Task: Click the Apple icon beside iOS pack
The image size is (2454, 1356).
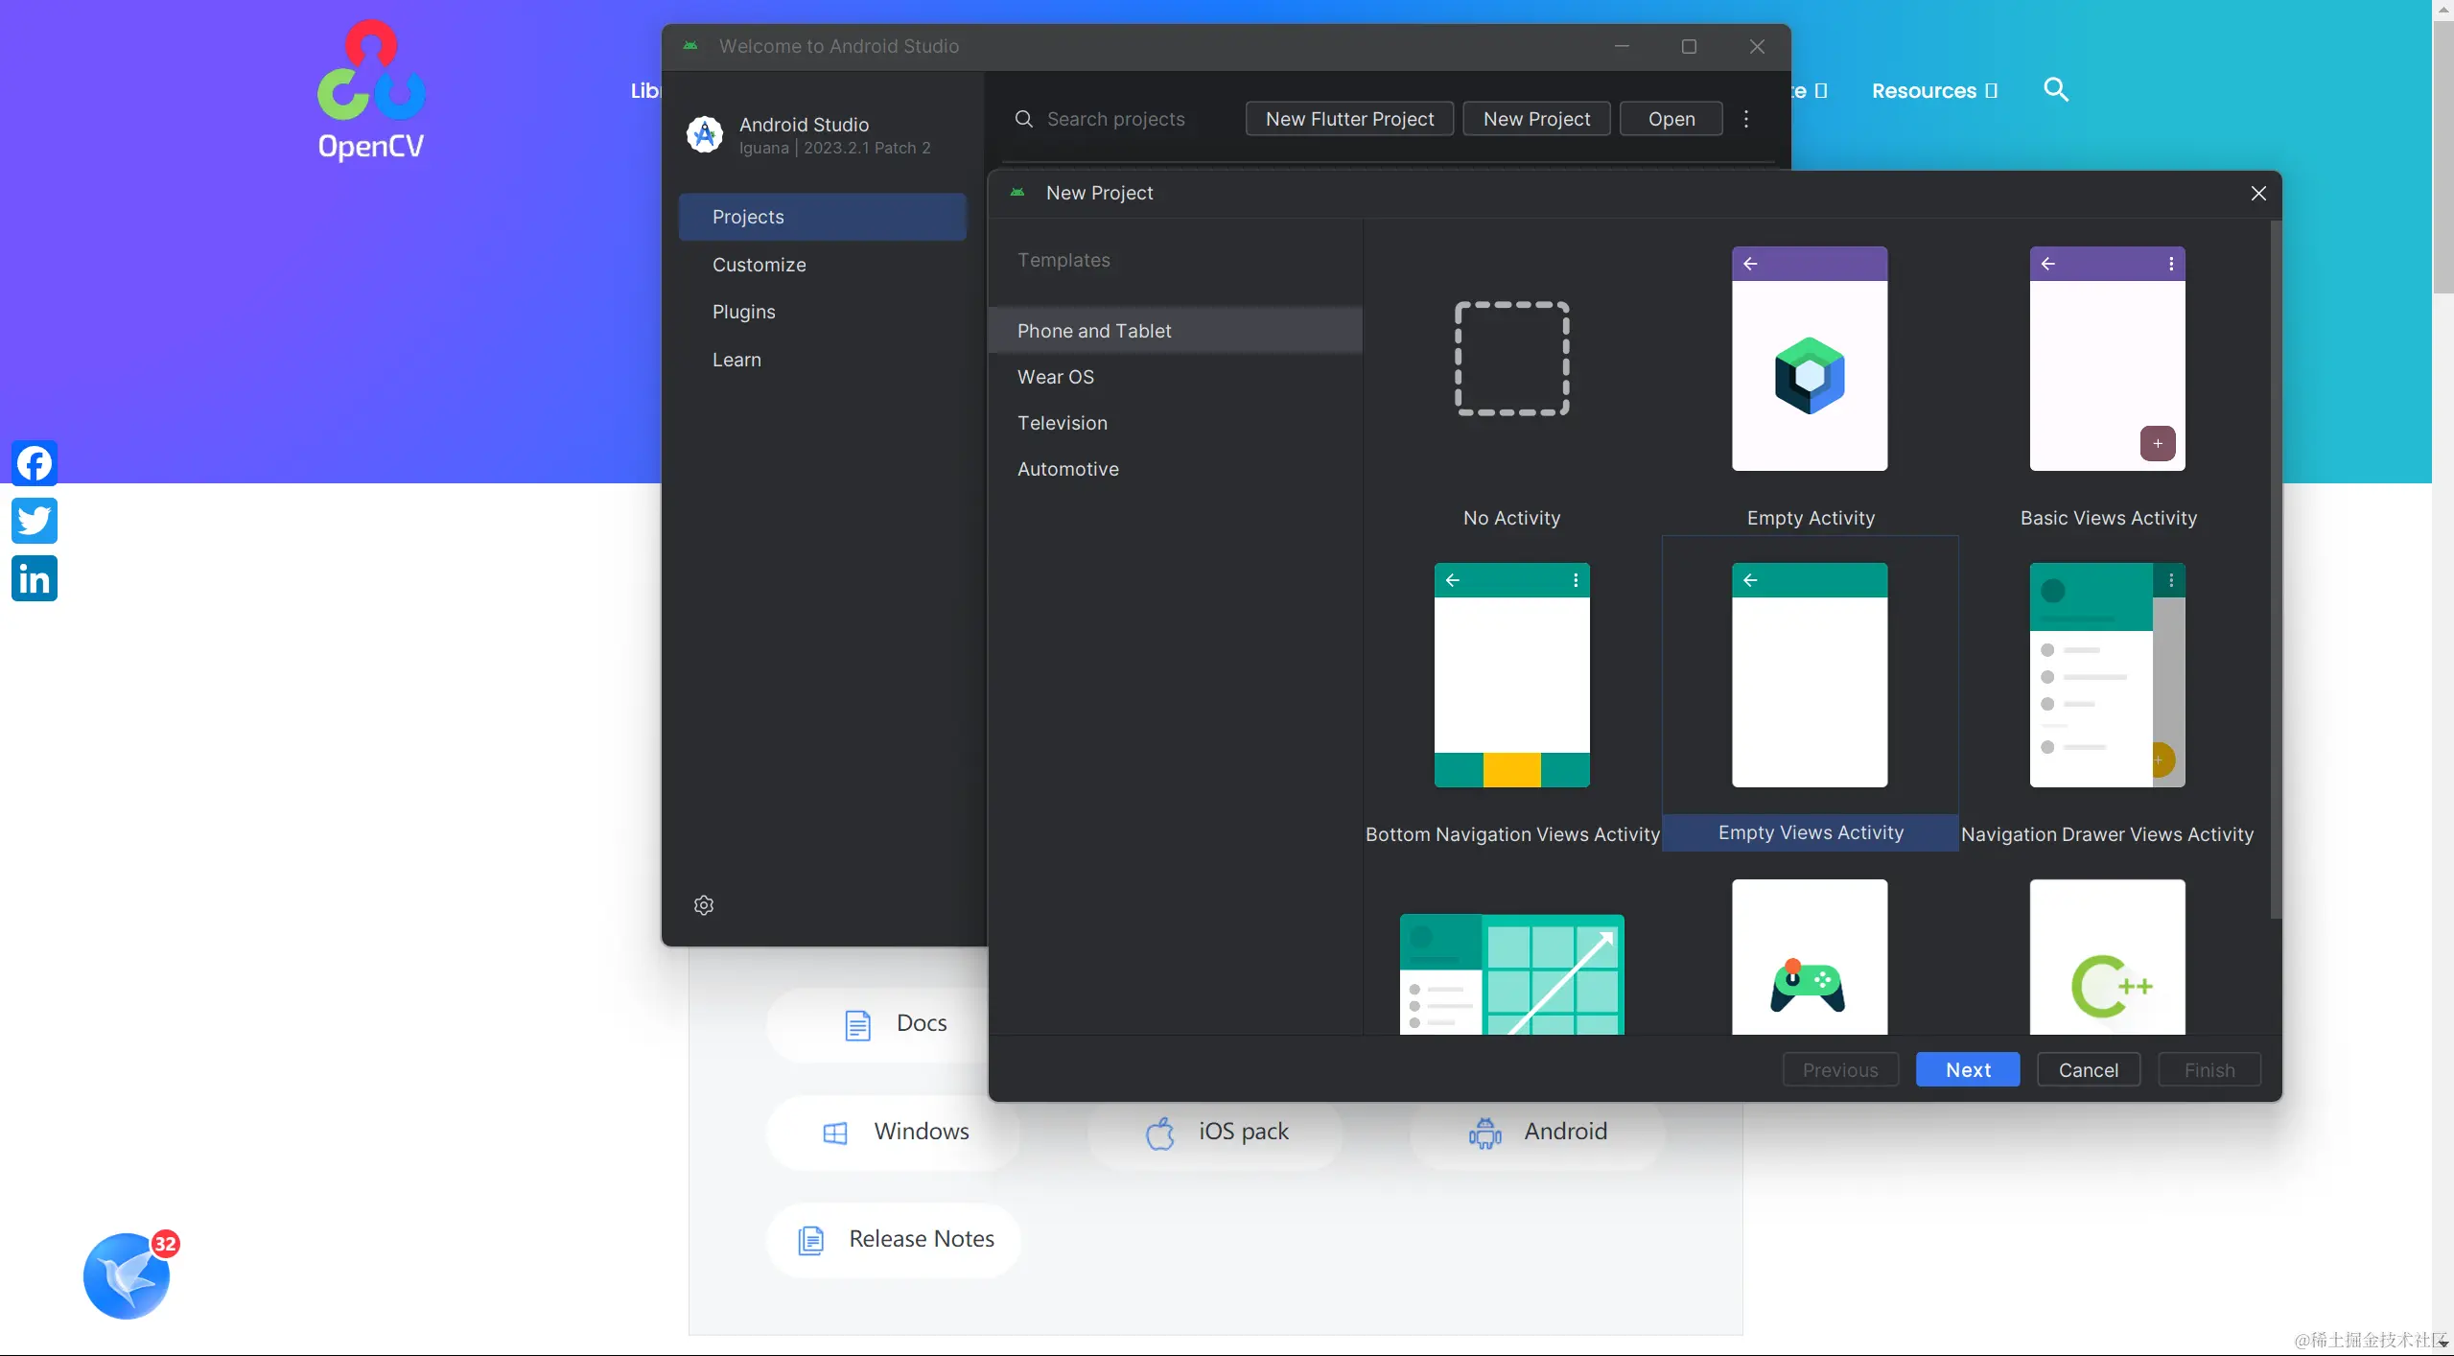Action: 1159,1133
